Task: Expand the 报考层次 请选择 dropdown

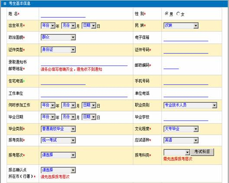Action: click(58, 155)
